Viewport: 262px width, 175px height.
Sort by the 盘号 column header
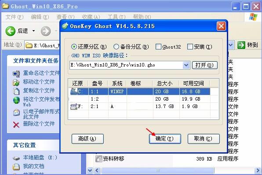98,83
